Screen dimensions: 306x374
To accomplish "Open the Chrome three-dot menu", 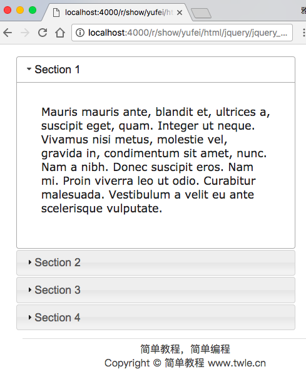I will click(303, 33).
